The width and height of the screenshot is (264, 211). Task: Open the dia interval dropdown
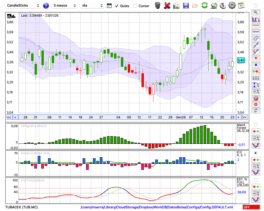pyautogui.click(x=92, y=6)
